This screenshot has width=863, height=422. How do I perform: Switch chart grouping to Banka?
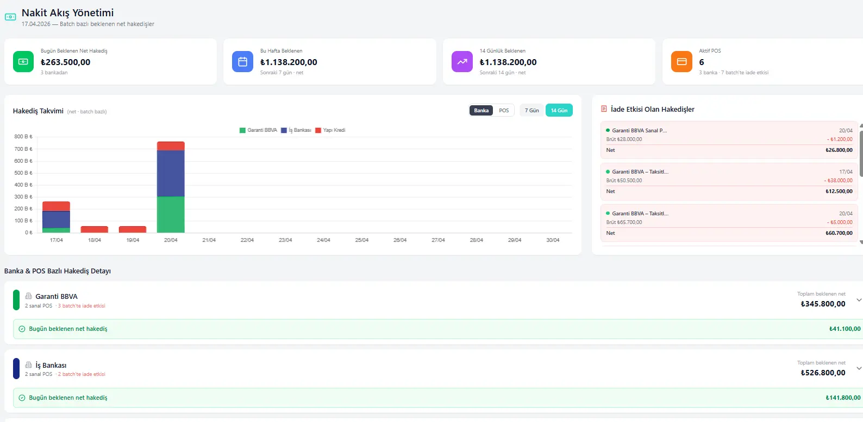click(x=481, y=111)
